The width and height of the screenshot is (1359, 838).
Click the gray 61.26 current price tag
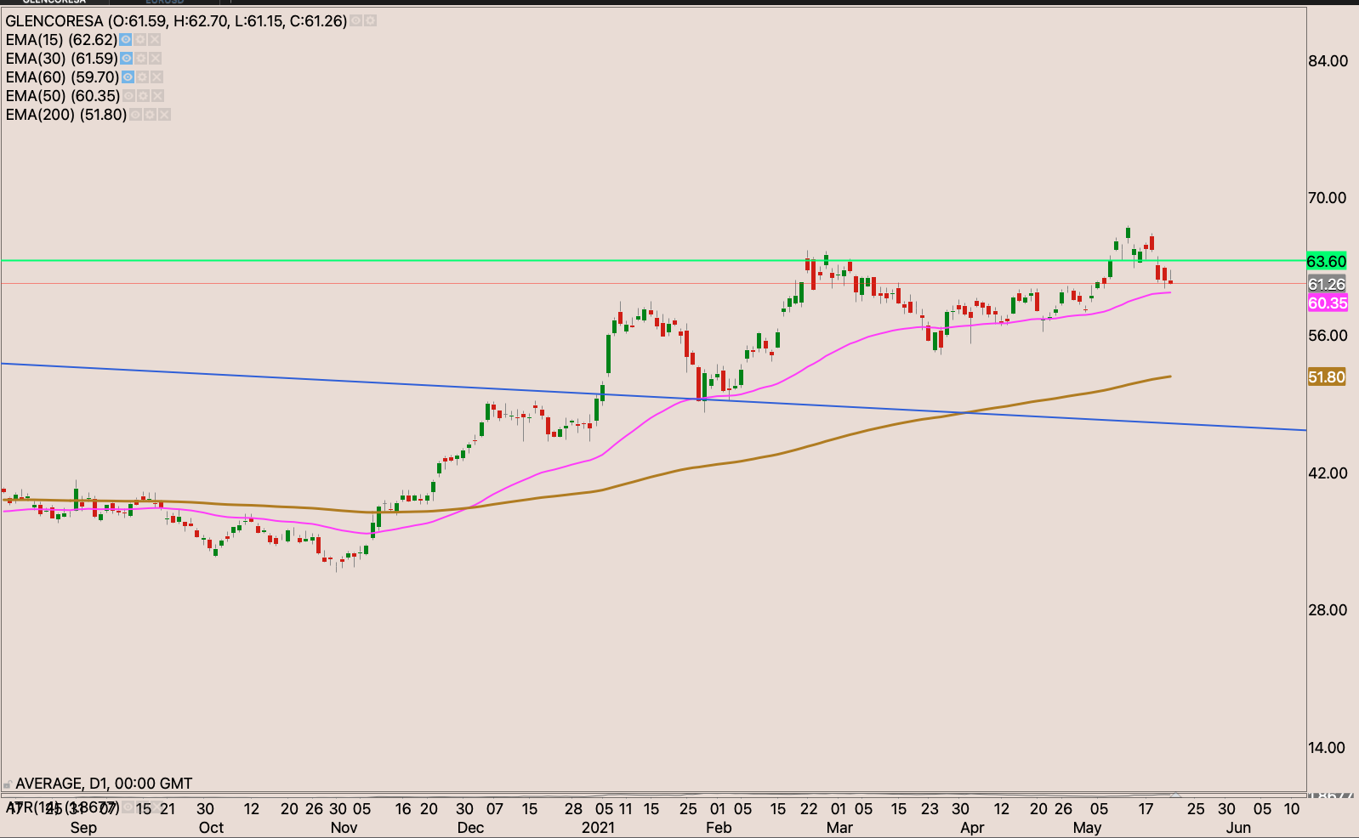pos(1326,285)
